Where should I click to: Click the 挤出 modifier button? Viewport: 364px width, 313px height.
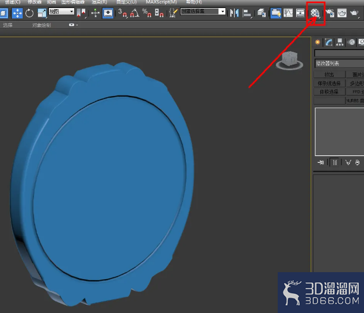coord(329,75)
